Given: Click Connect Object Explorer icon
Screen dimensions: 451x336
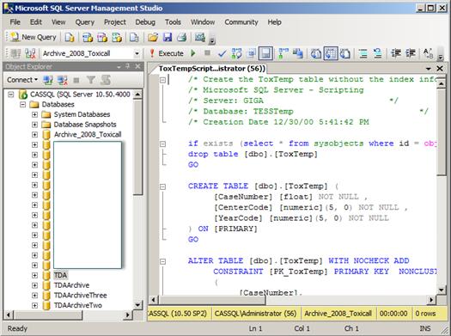Looking at the screenshot, I should click(48, 80).
